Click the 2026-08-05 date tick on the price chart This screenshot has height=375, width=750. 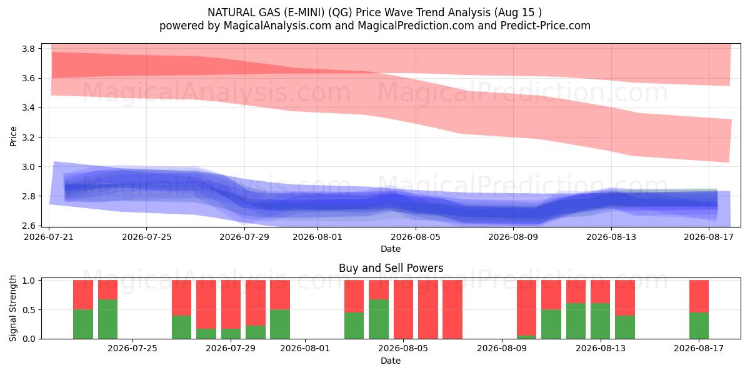pos(416,237)
